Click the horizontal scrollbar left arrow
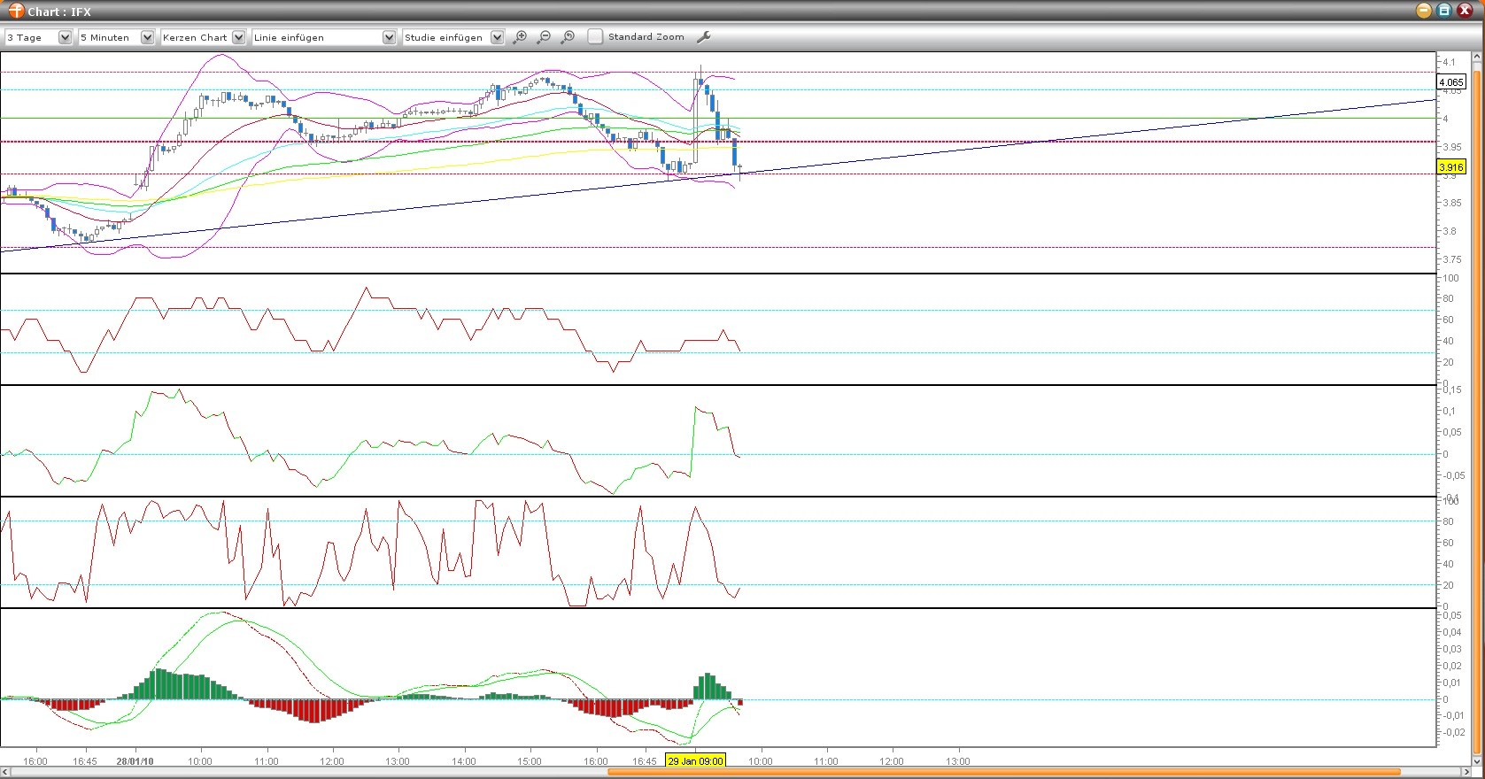Viewport: 1485px width, 779px height. [x=5, y=772]
